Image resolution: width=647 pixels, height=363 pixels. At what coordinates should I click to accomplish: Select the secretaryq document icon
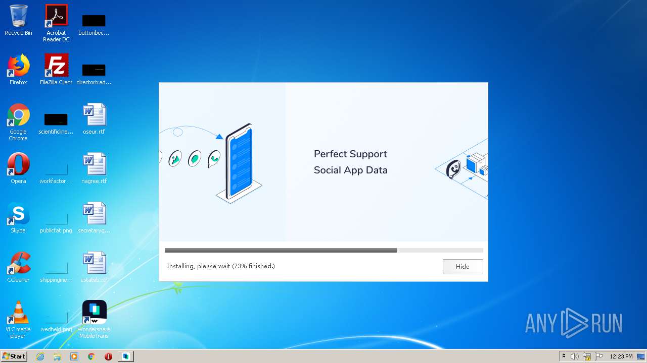94,218
